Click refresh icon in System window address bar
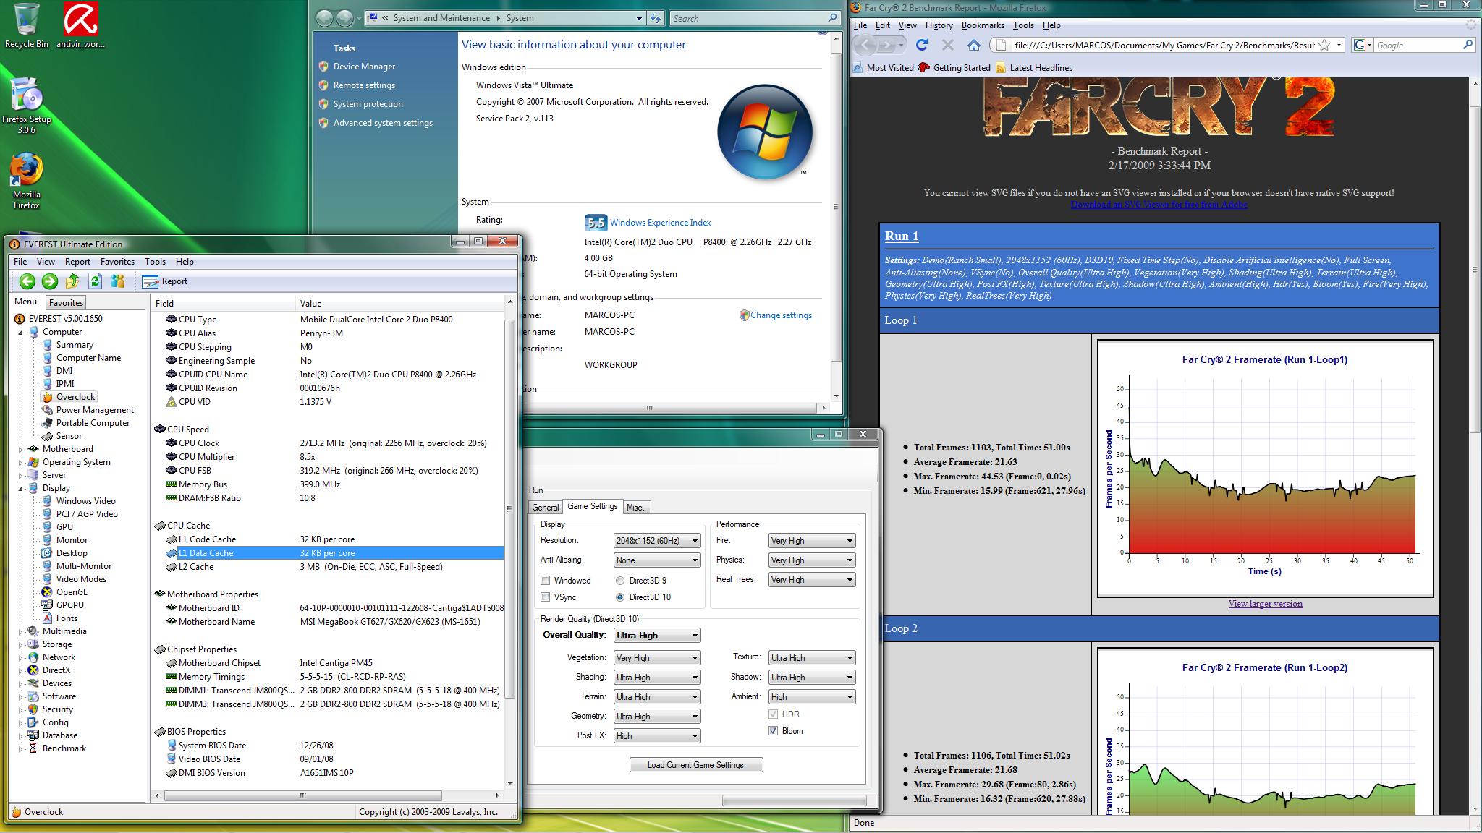1482x833 pixels. (656, 18)
